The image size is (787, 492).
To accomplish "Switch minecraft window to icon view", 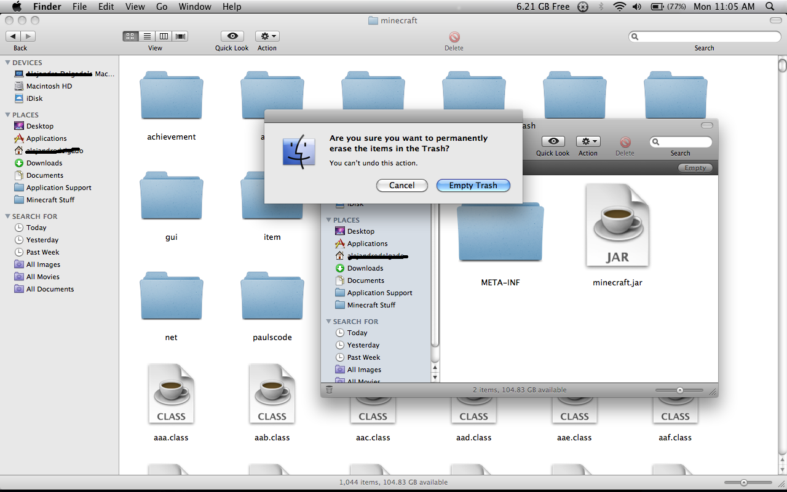I will [x=130, y=36].
